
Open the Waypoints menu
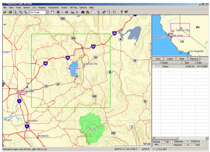pos(53,8)
